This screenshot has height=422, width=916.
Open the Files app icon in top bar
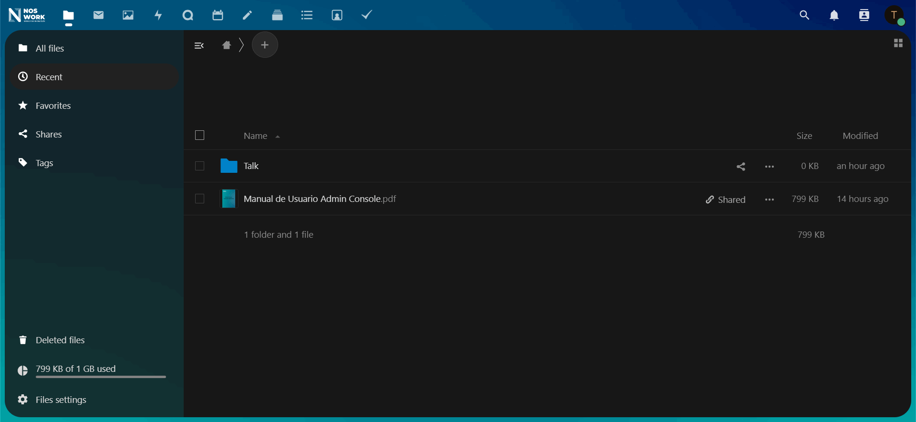pos(69,15)
